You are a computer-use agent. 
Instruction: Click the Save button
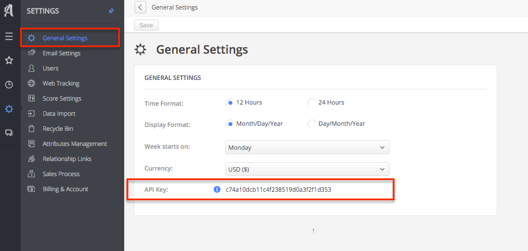pyautogui.click(x=146, y=25)
